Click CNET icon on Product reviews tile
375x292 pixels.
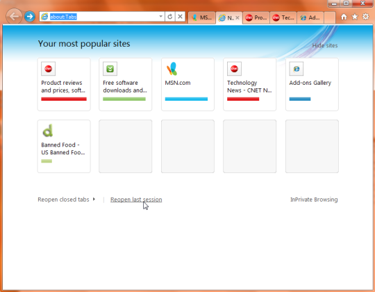pos(49,69)
